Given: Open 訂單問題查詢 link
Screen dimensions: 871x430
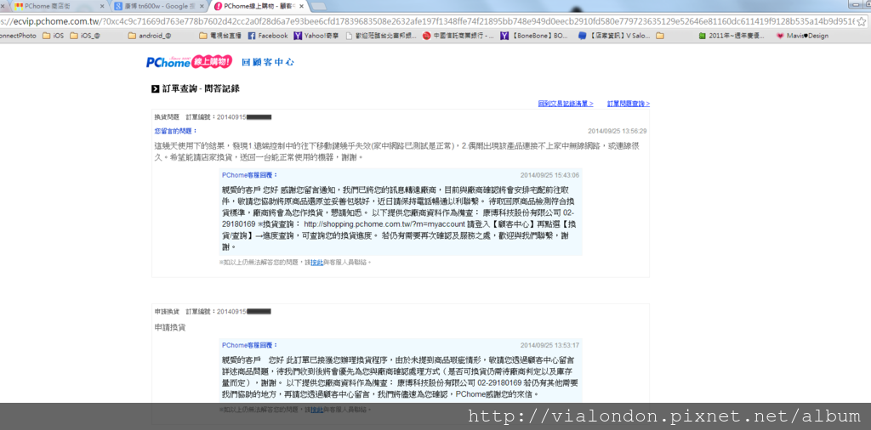Looking at the screenshot, I should [629, 104].
